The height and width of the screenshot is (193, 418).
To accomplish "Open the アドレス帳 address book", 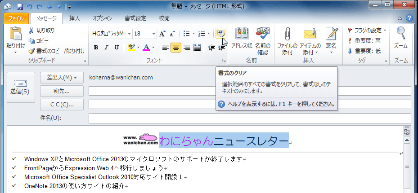I will [x=242, y=39].
